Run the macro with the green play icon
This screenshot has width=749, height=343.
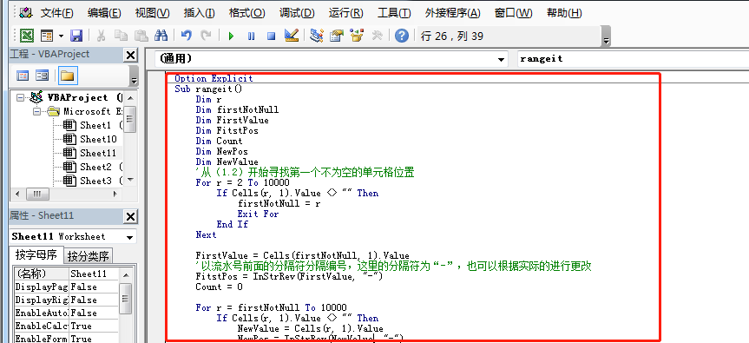tap(232, 36)
